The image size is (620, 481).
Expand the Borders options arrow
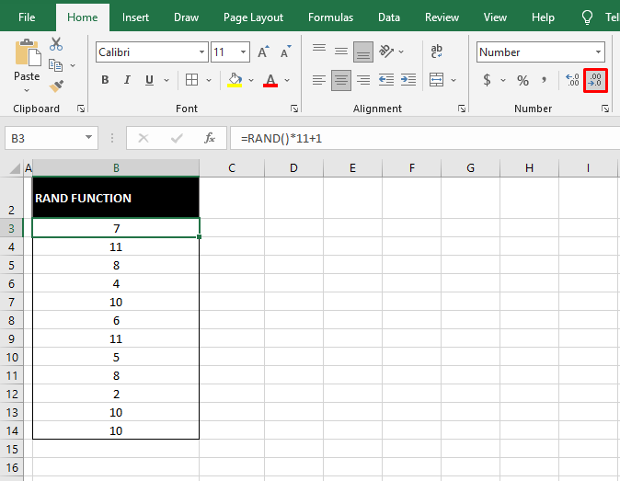209,80
